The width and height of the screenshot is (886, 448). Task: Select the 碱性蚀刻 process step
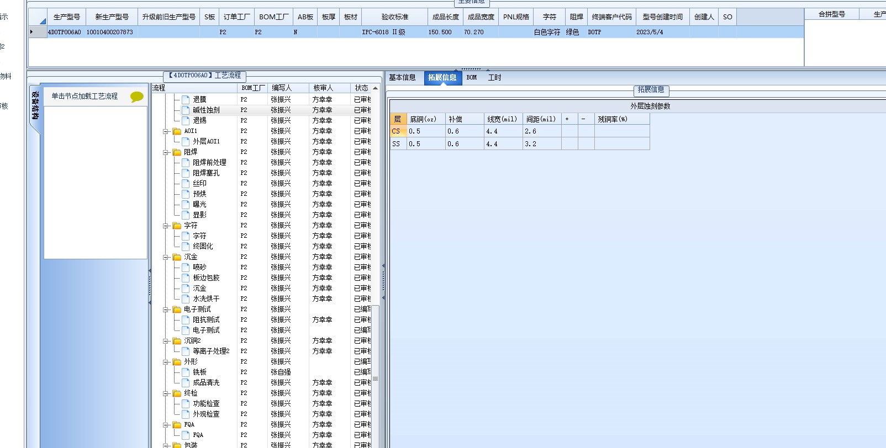(x=206, y=110)
